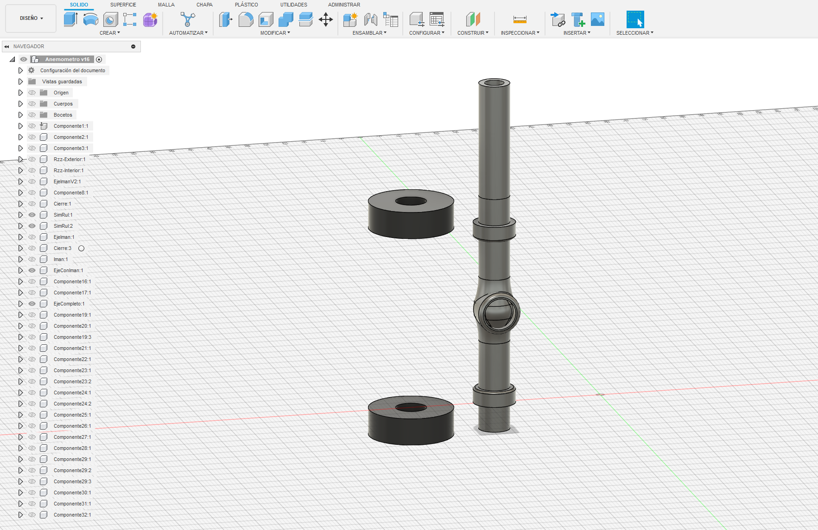Switch to the SUPERFICIE tab
The width and height of the screenshot is (818, 530).
pyautogui.click(x=123, y=5)
